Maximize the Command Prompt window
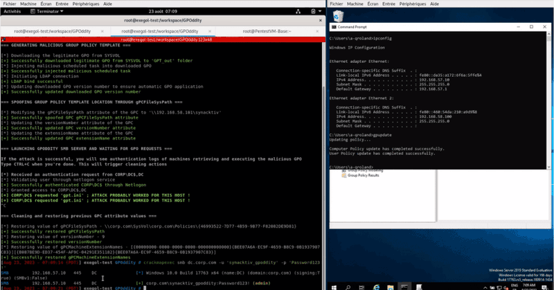554x290 pixels. (531, 27)
